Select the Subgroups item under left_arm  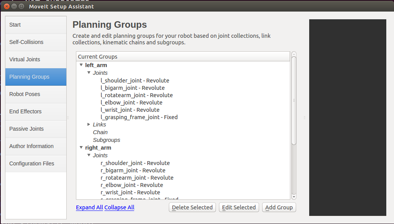pyautogui.click(x=106, y=140)
